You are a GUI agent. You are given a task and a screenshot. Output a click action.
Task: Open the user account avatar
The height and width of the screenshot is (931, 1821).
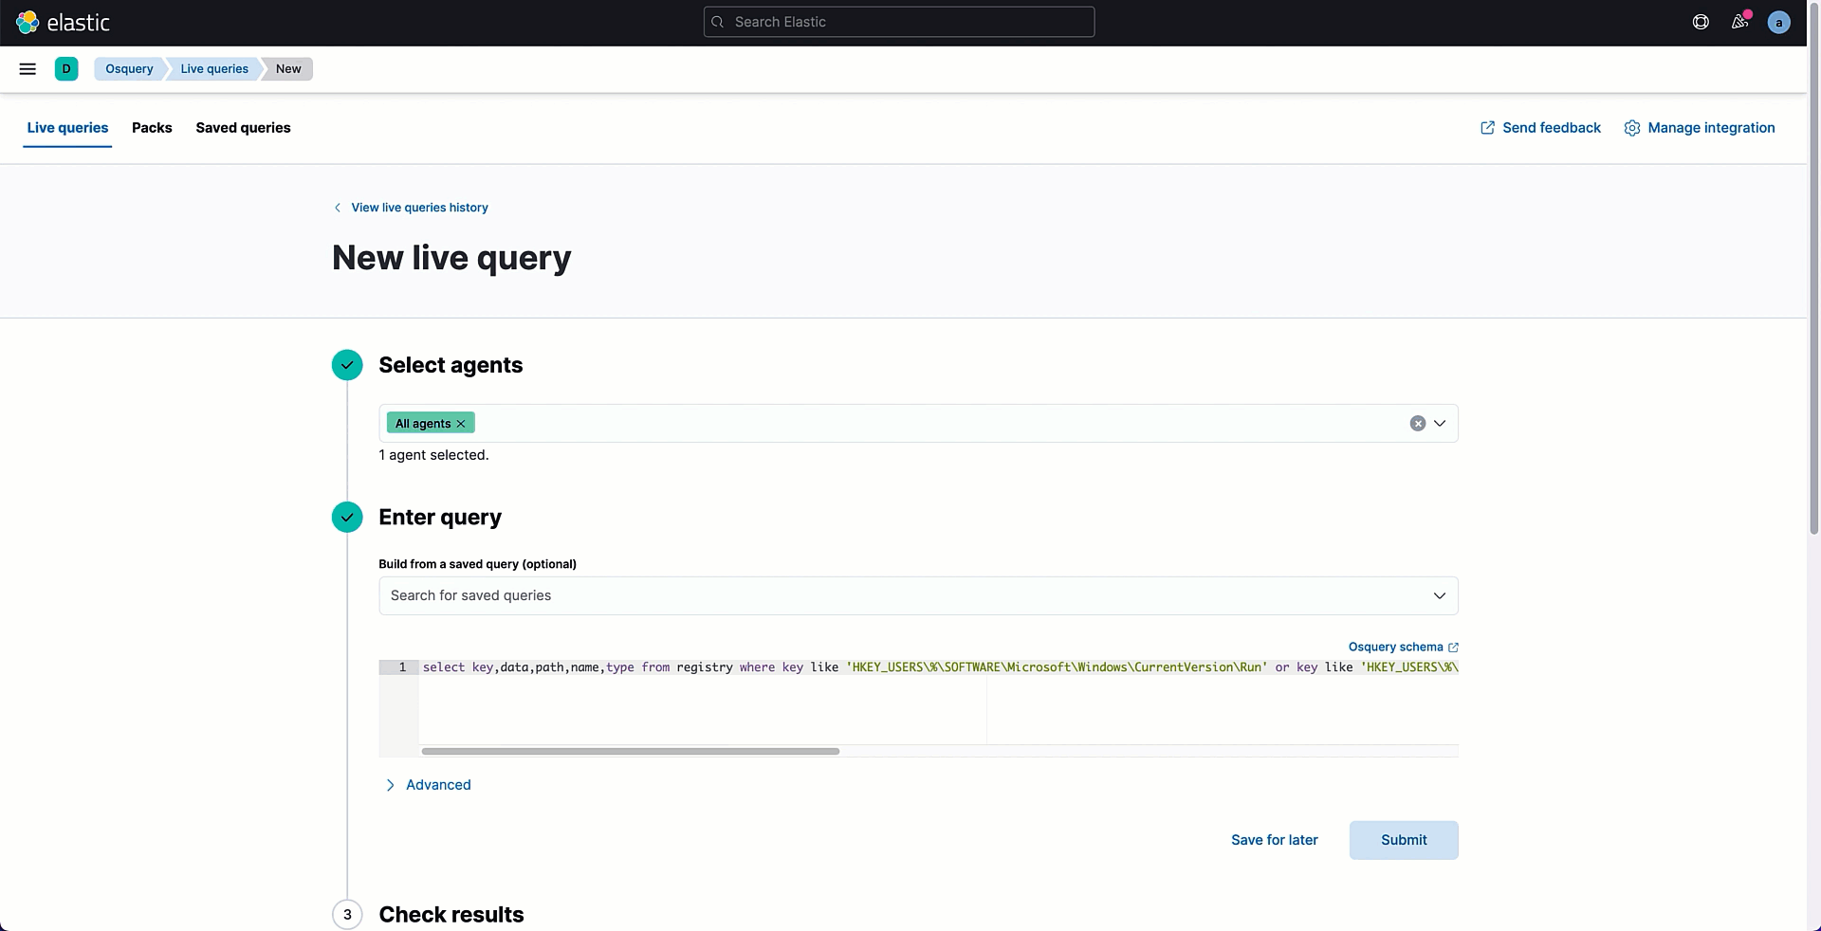(x=1778, y=22)
